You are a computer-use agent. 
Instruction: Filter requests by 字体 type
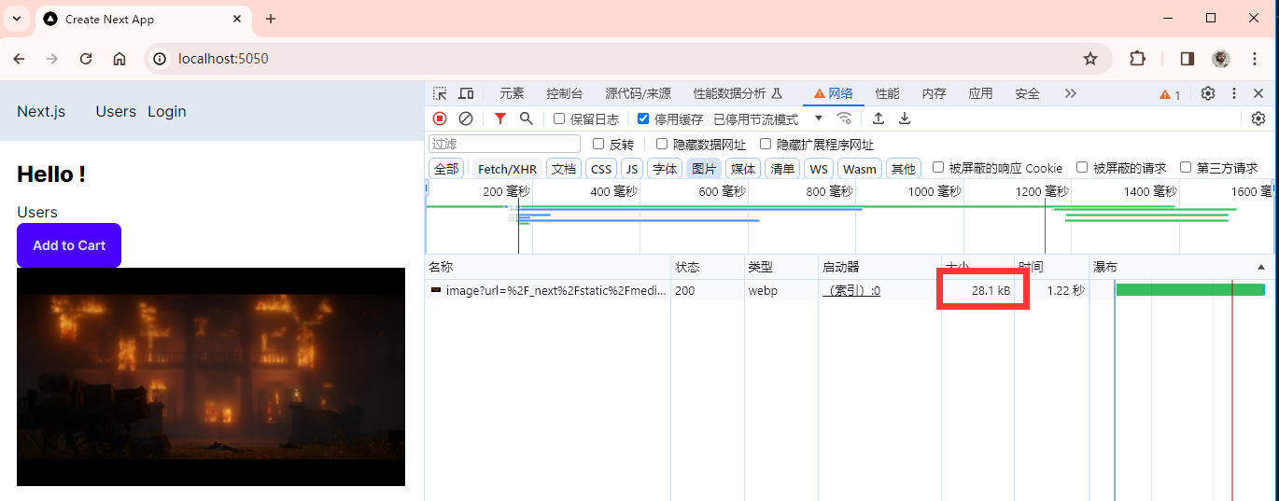(x=665, y=169)
